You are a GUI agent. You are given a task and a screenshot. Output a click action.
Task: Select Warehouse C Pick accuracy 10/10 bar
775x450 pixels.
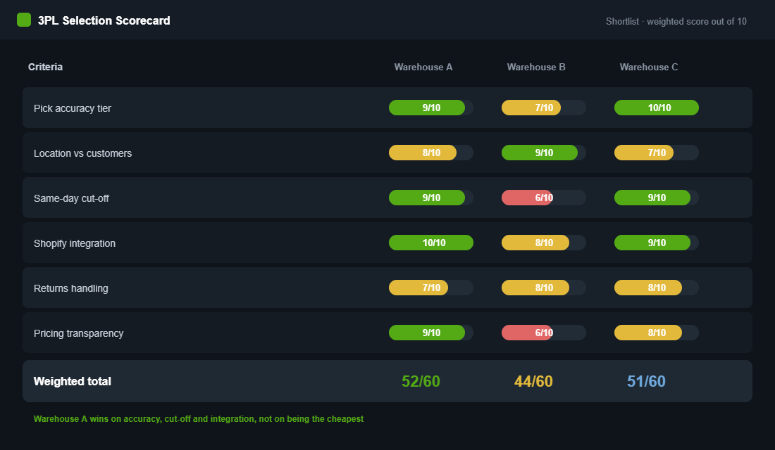tap(657, 108)
